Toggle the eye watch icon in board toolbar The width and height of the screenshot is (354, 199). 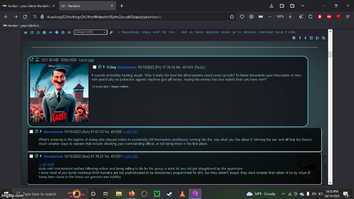coord(69,33)
